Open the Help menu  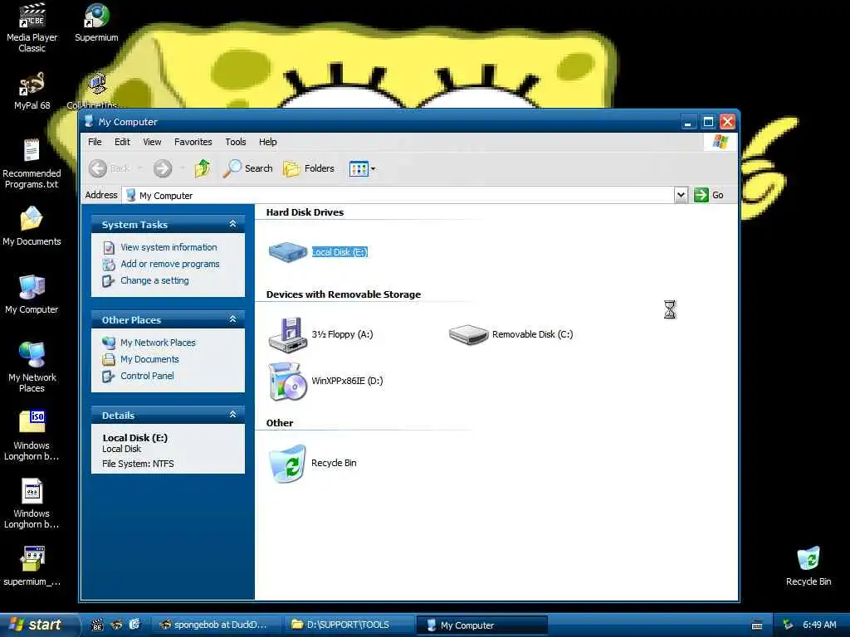point(268,142)
